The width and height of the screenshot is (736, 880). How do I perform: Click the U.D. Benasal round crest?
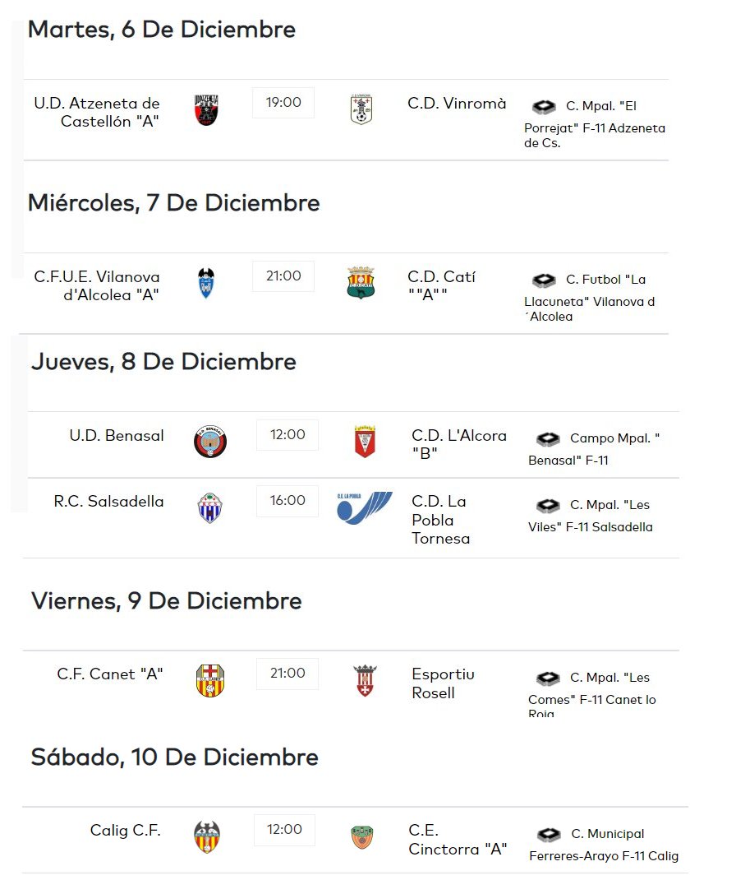(210, 442)
